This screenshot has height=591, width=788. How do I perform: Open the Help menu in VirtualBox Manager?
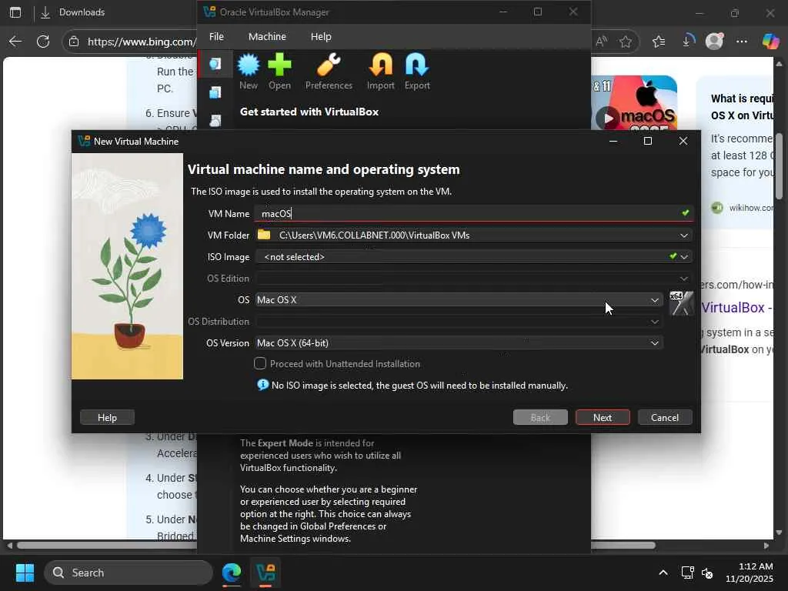(321, 37)
